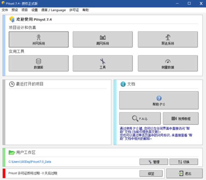
Task: Click the 帮助 (F1) help button
Action: pyautogui.click(x=159, y=100)
